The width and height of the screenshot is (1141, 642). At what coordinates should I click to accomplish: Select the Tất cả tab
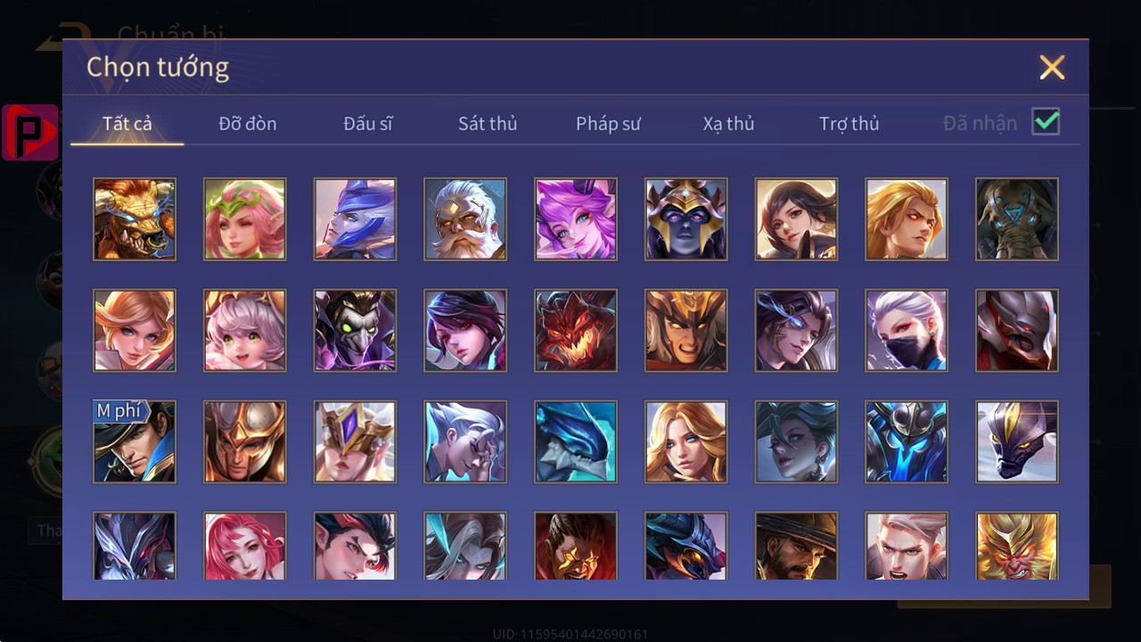[127, 123]
